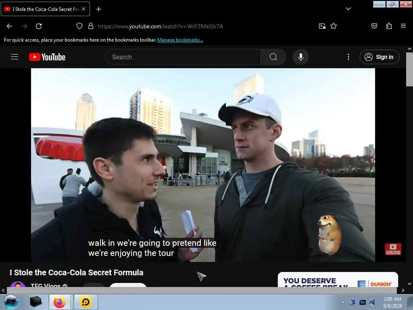Viewport: 413px width, 310px height.
Task: Open the TFG Vlogs channel name
Action: click(x=46, y=285)
